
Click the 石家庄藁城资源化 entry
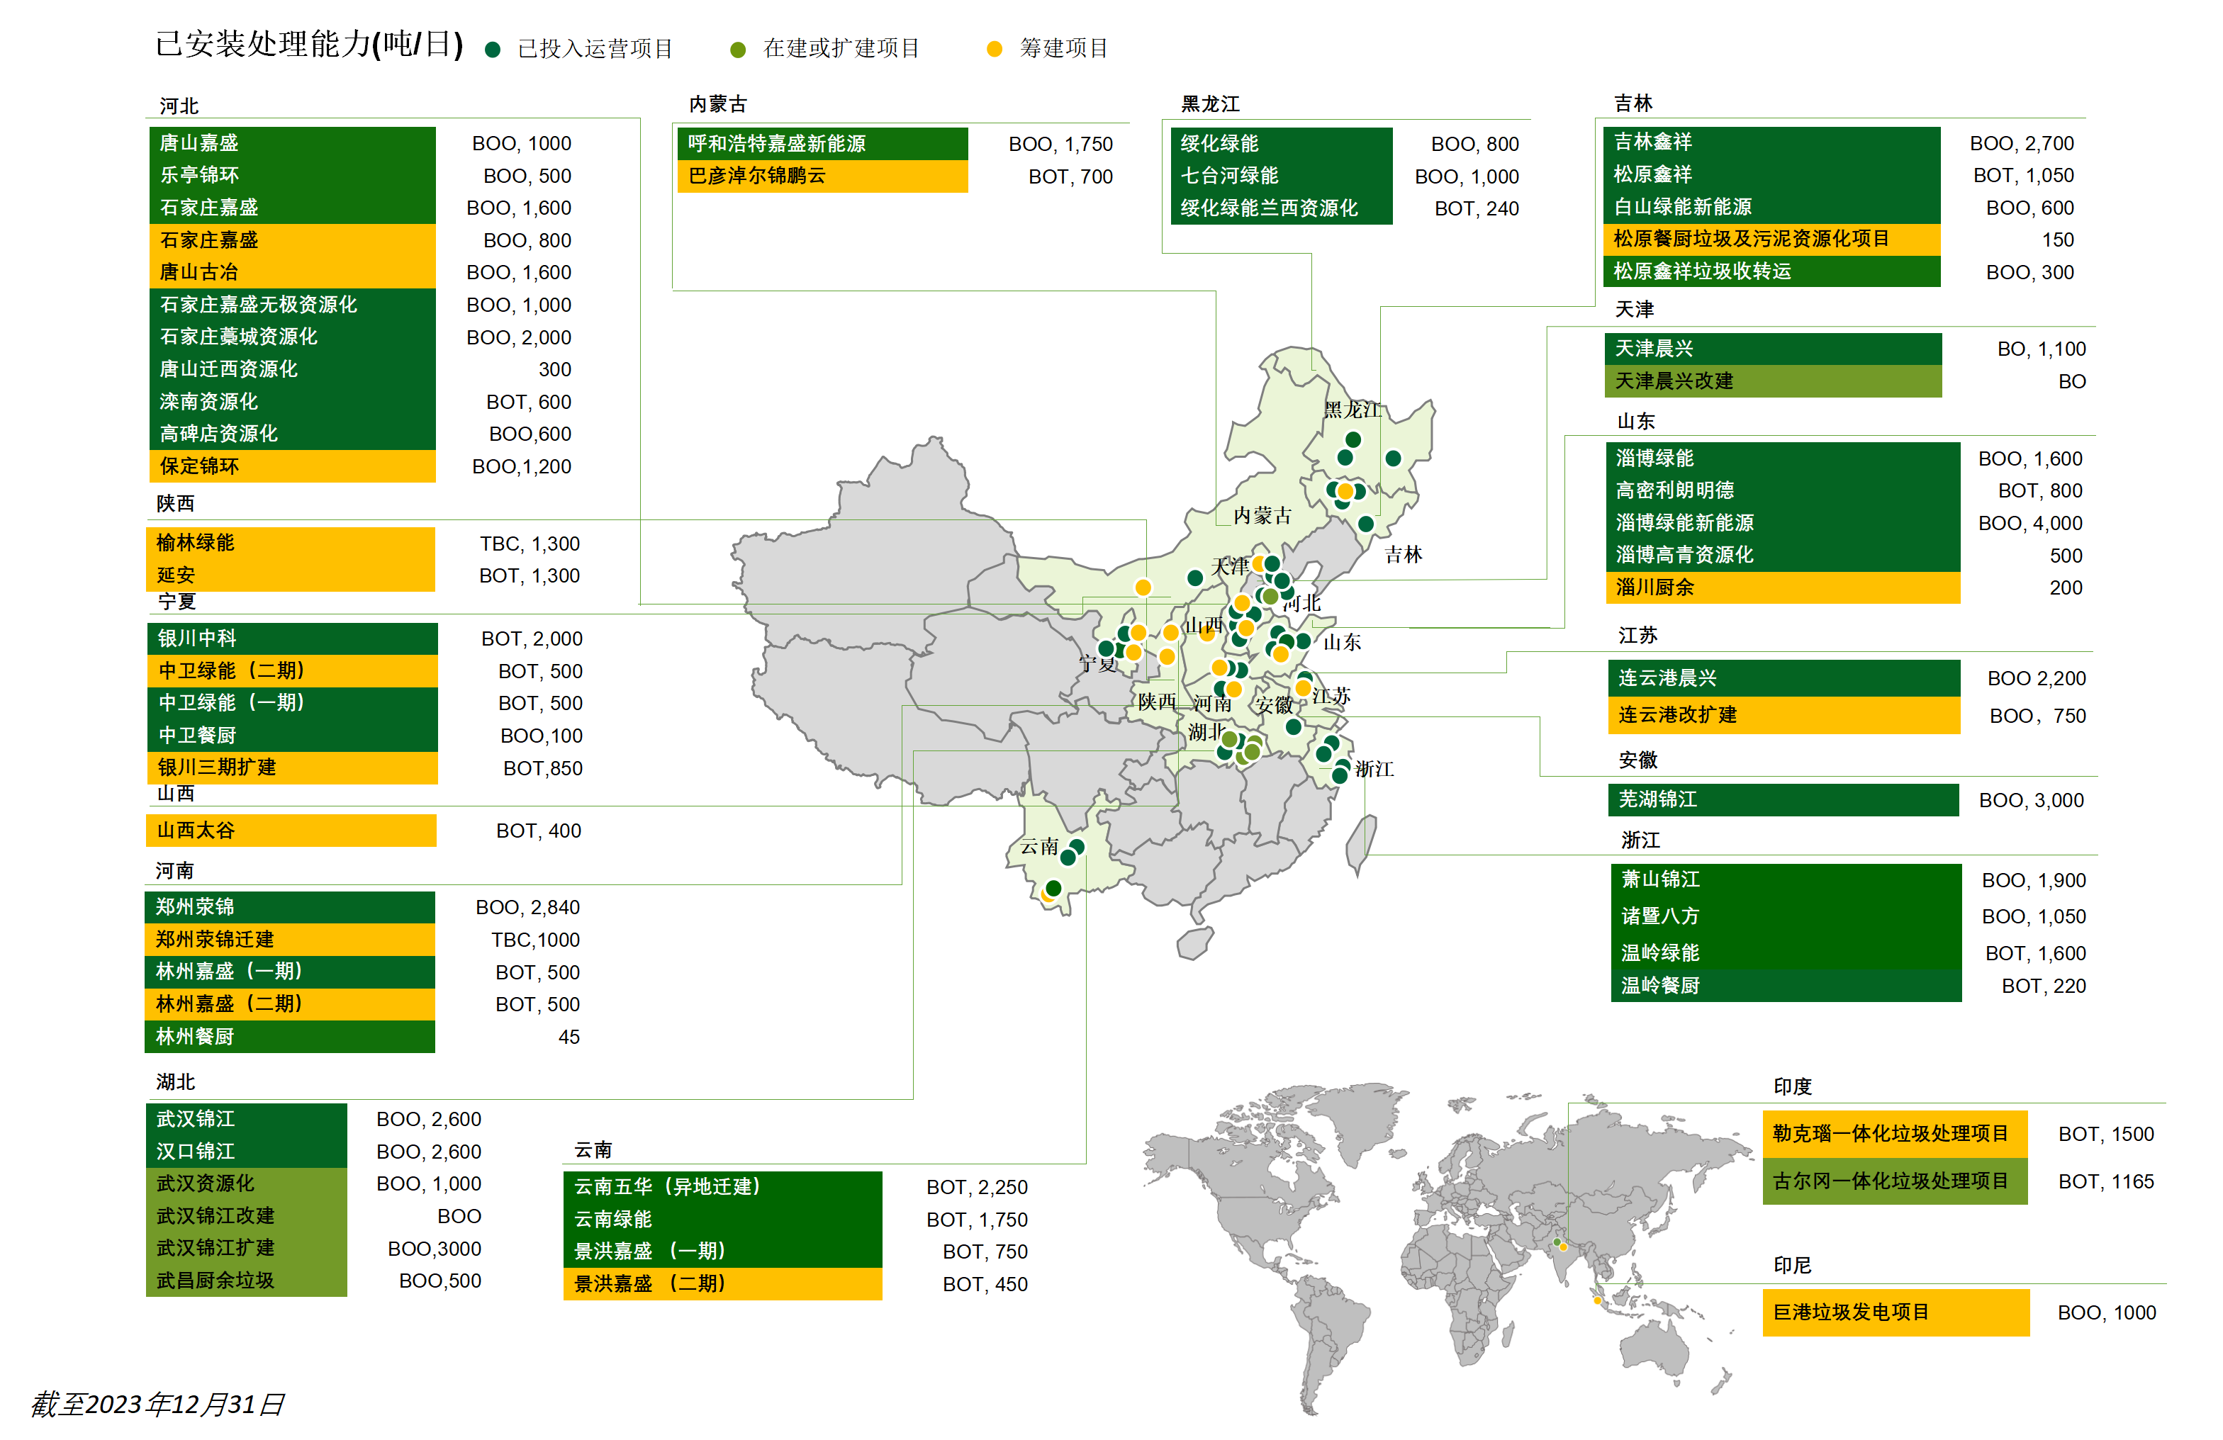292,337
